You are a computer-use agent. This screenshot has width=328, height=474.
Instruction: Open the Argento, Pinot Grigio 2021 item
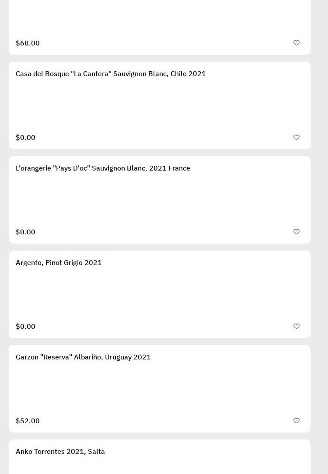[x=59, y=263]
